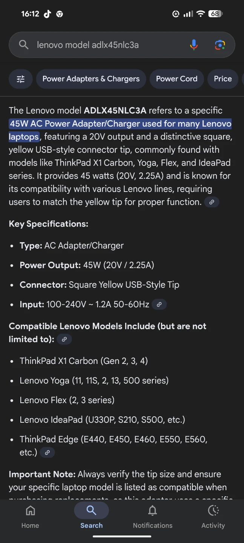This screenshot has width=244, height=543.
Task: Tap the Wi-Fi icon in the status bar
Action: [x=201, y=14]
